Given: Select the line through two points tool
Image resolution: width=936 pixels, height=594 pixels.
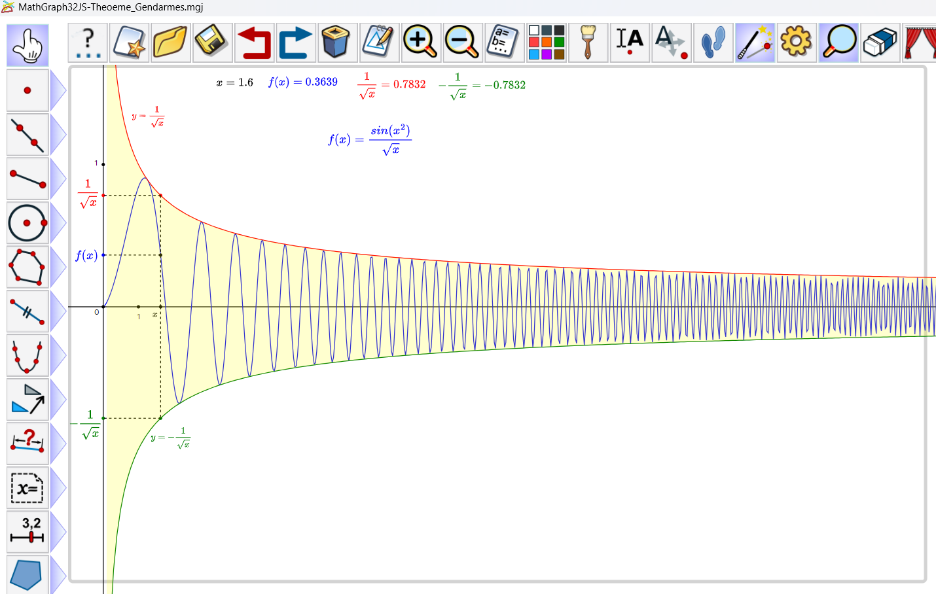Looking at the screenshot, I should (x=27, y=135).
